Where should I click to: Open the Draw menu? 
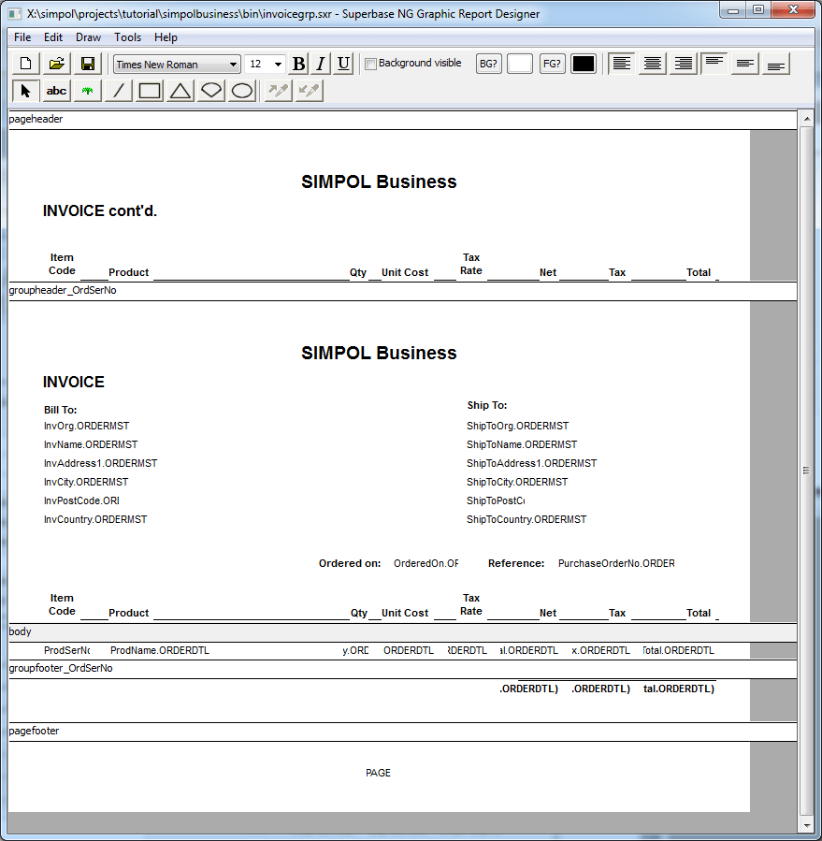[88, 37]
